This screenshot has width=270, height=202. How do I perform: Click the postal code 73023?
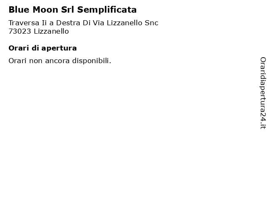coord(20,31)
